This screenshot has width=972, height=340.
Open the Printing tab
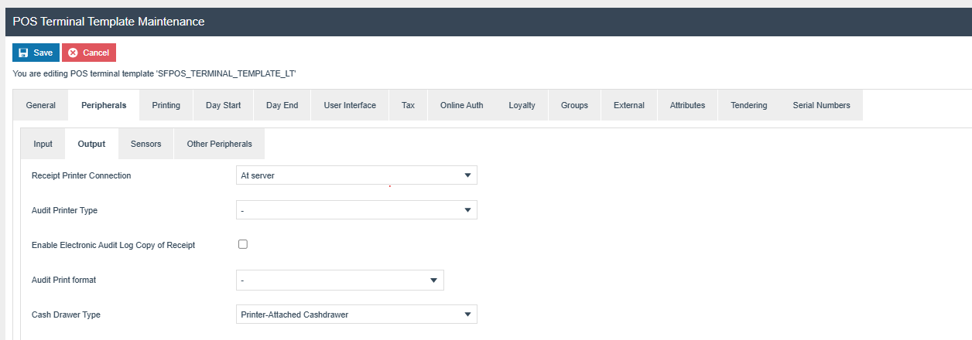[x=166, y=105]
